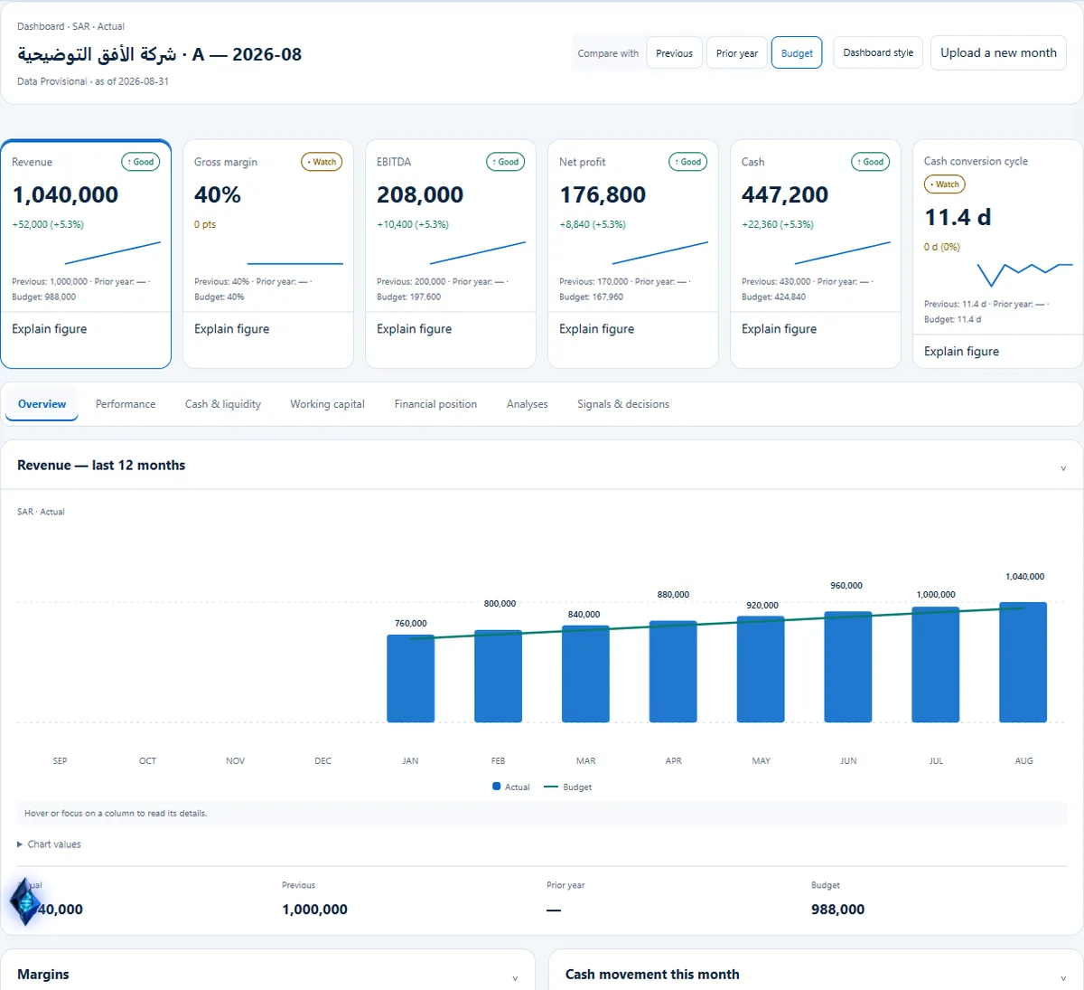Collapse the Revenue — last 12 months panel
Image resolution: width=1084 pixels, height=990 pixels.
pyautogui.click(x=1063, y=467)
